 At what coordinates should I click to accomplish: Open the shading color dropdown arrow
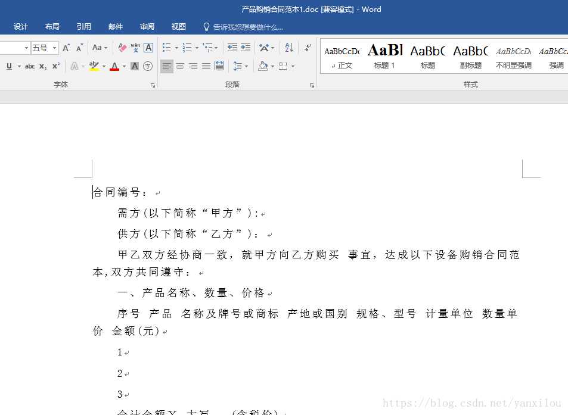click(x=272, y=65)
